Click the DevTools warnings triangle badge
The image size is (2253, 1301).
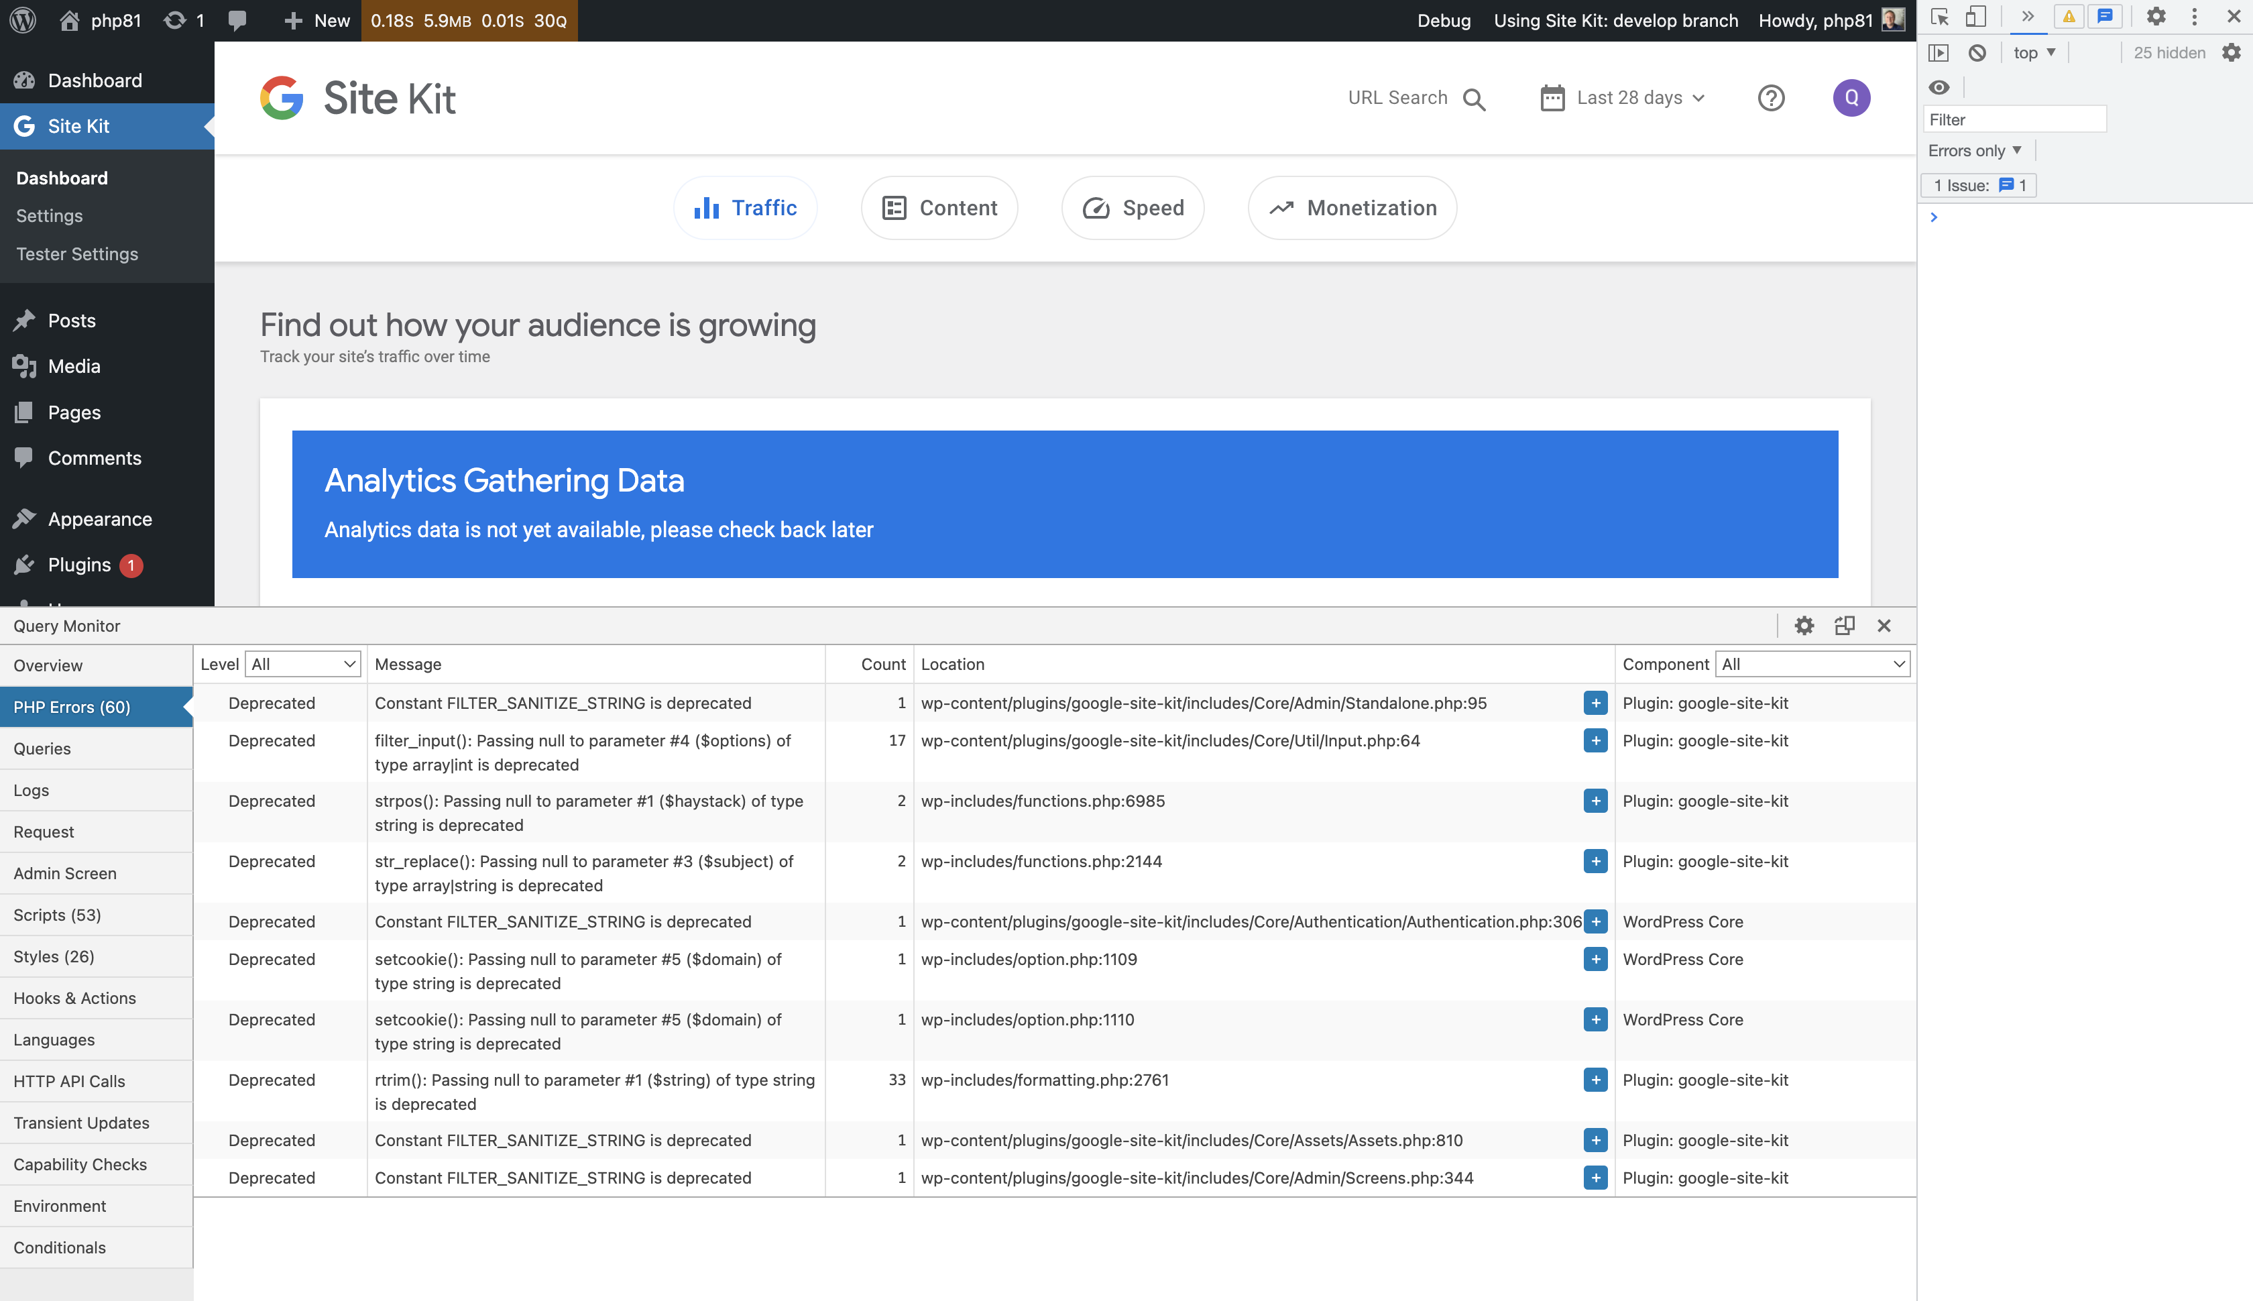pos(2068,16)
